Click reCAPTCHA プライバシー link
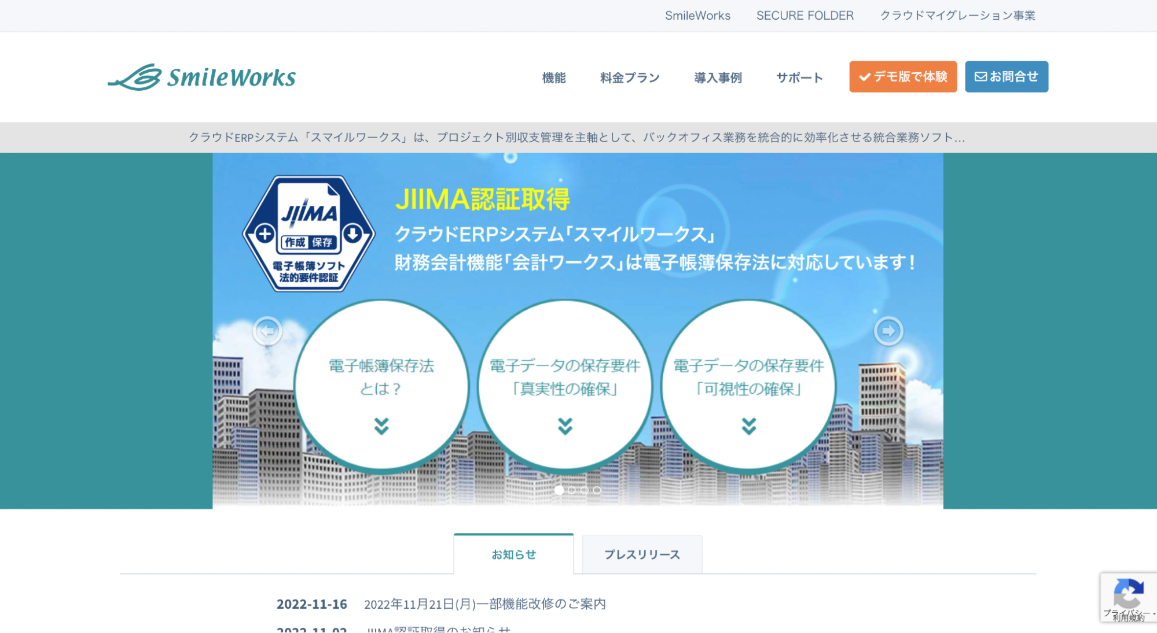The image size is (1157, 633). point(1126,613)
